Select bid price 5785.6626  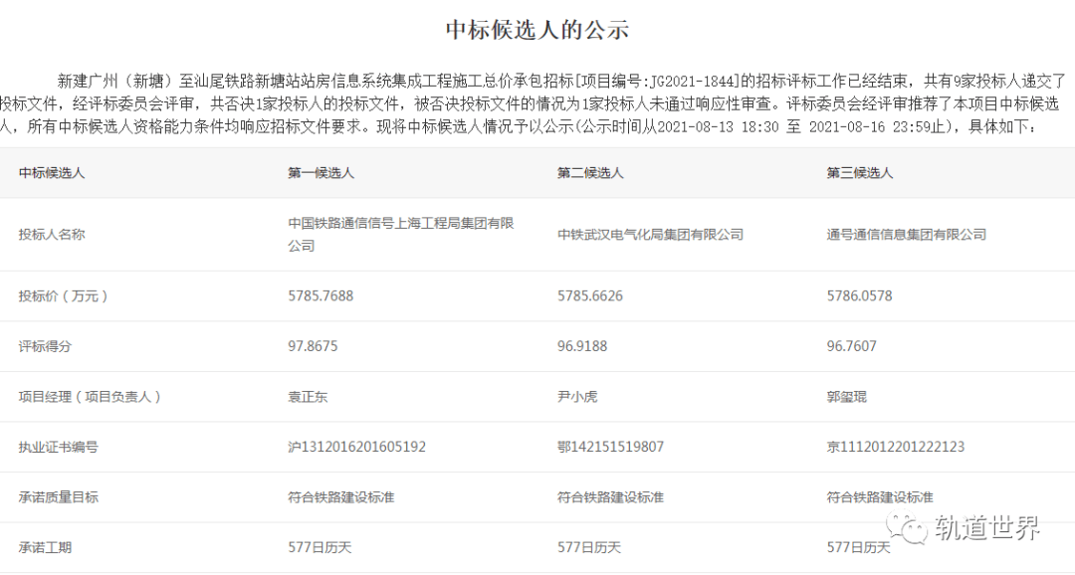[590, 296]
